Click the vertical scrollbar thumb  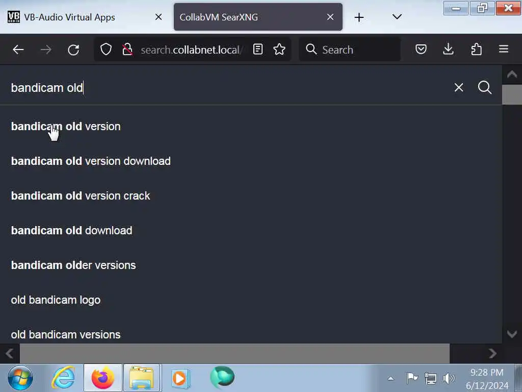pyautogui.click(x=512, y=94)
